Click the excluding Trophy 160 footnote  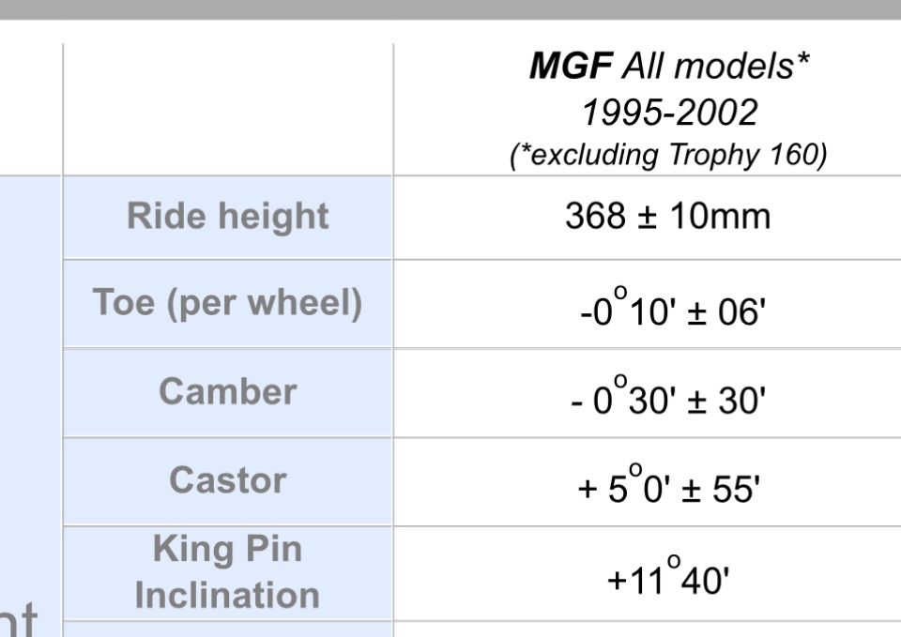[x=668, y=155]
